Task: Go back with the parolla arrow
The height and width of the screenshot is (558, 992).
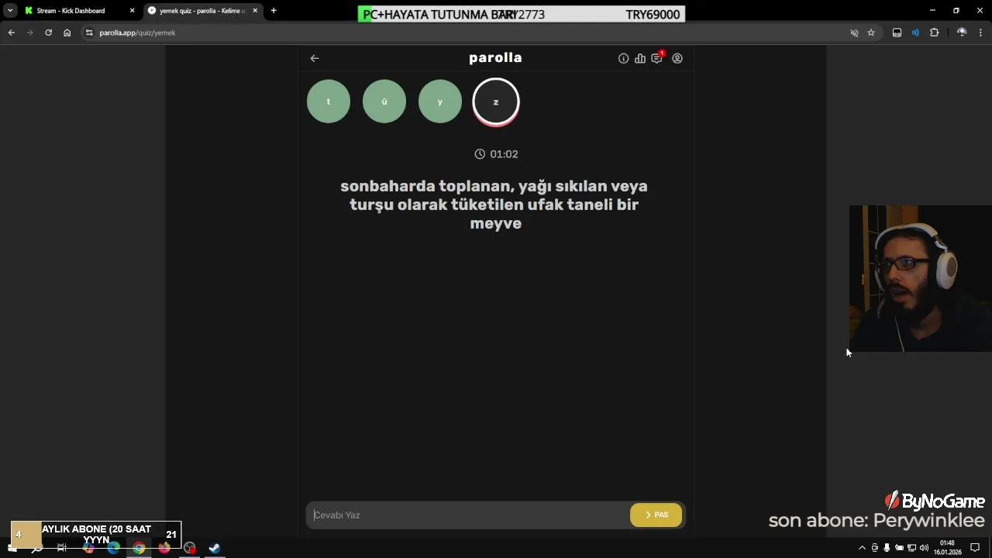Action: [314, 58]
